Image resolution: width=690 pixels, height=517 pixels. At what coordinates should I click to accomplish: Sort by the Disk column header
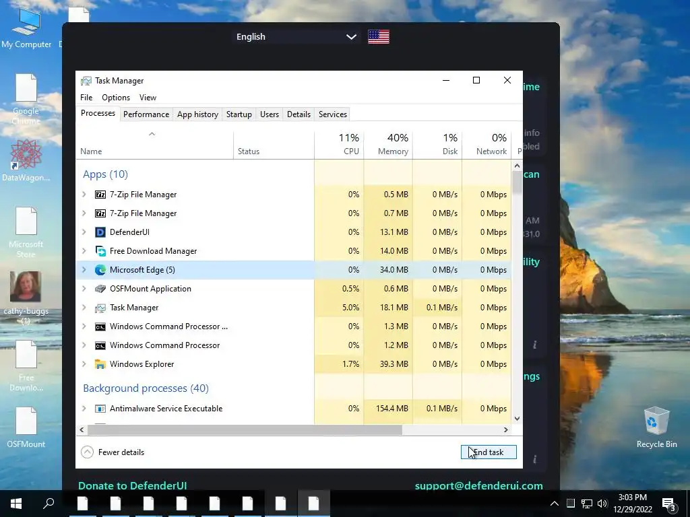[x=437, y=145]
